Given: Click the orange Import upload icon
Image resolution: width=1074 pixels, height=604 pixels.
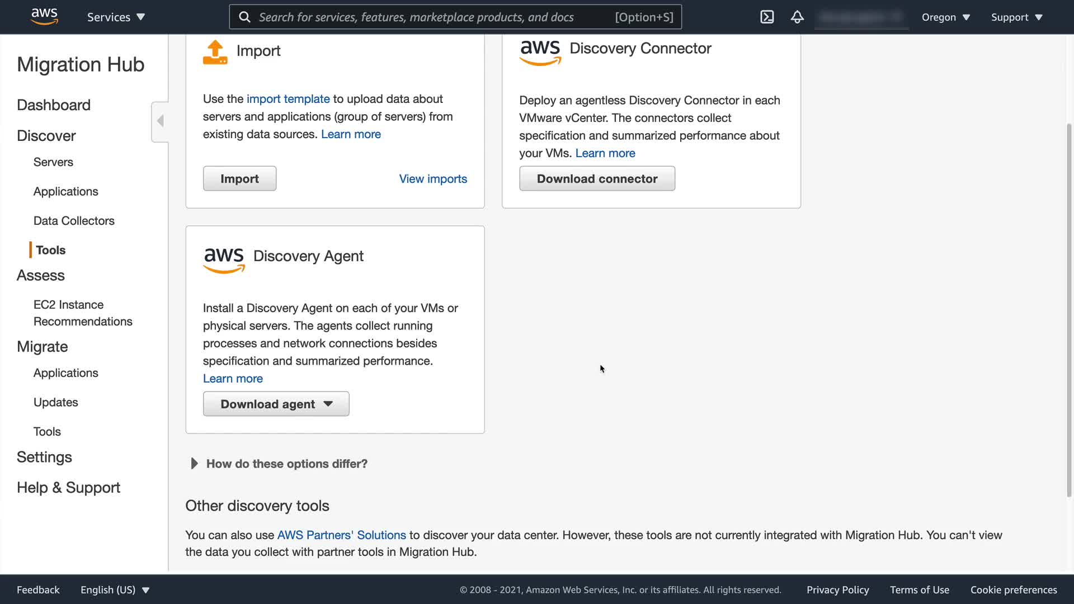Looking at the screenshot, I should [x=215, y=53].
